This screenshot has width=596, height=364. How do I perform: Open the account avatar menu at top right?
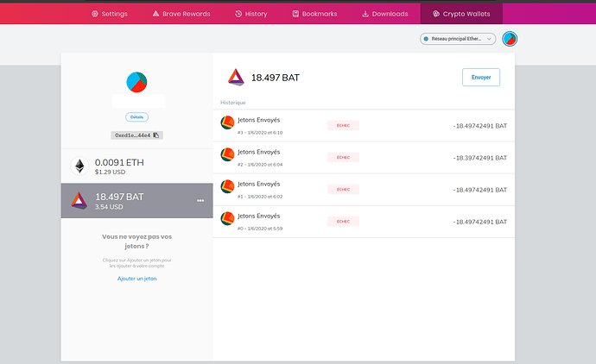[x=510, y=39]
